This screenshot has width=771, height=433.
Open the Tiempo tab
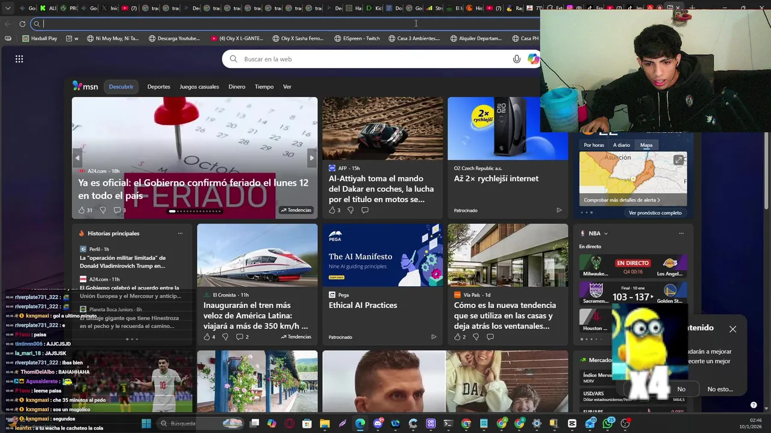tap(264, 87)
